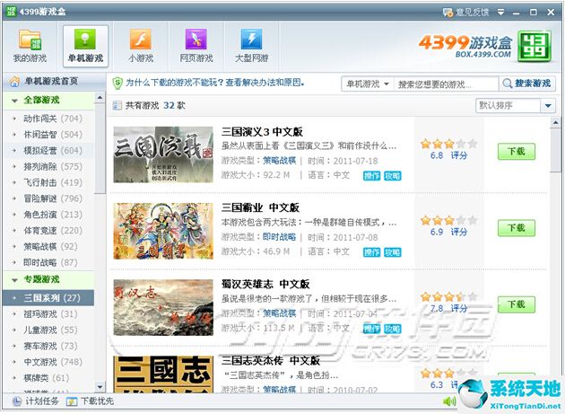Open 意见反馈 feedback
Viewport: 565px width, 414px height.
point(466,13)
